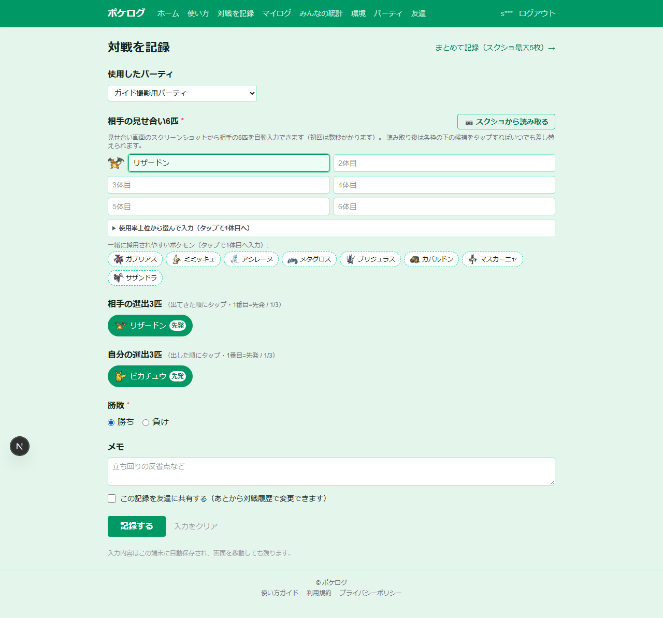Click the 3体目 input field
663x618 pixels.
click(219, 185)
